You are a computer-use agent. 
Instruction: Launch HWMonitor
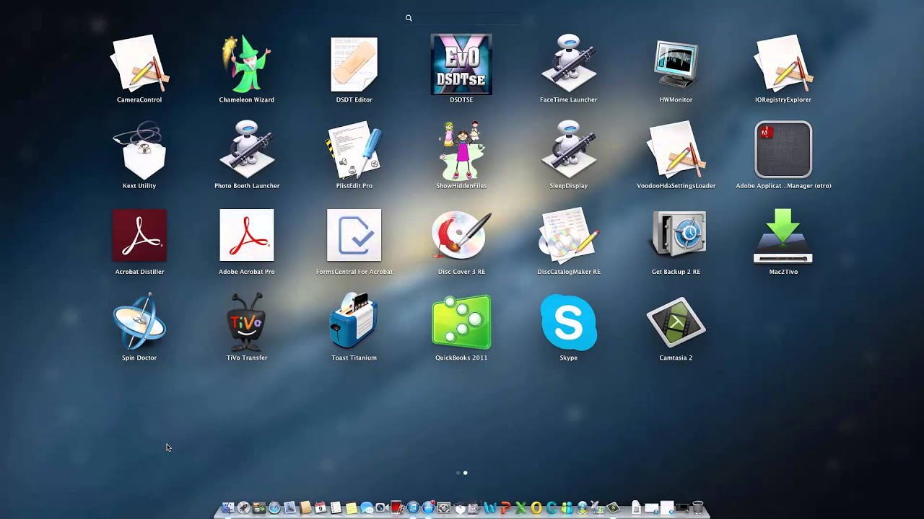click(676, 65)
